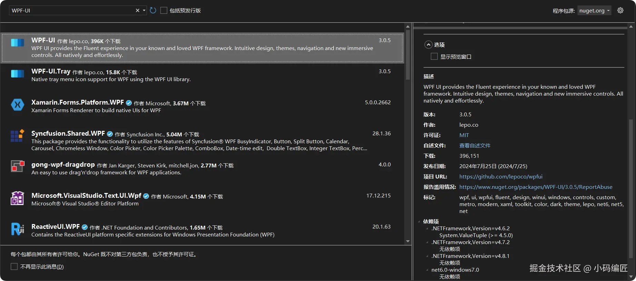Click the gong-wpf-dragdrop package icon
Viewport: 636px width, 281px height.
click(18, 166)
